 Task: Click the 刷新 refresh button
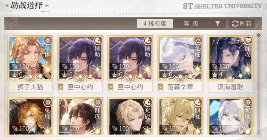point(242,24)
